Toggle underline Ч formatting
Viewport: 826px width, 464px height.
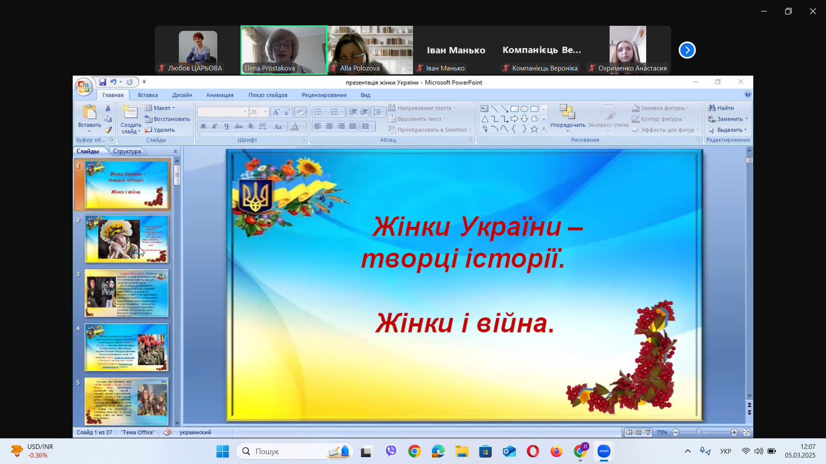point(226,126)
